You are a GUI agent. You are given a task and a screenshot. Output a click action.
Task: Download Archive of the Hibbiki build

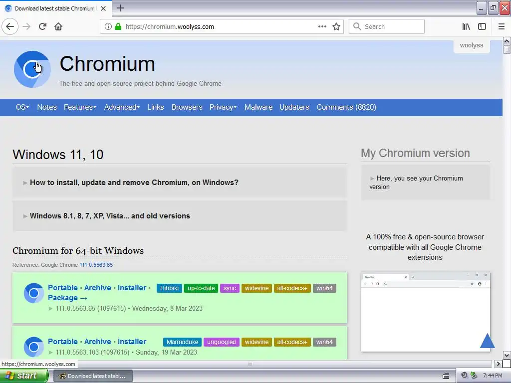pyautogui.click(x=98, y=288)
